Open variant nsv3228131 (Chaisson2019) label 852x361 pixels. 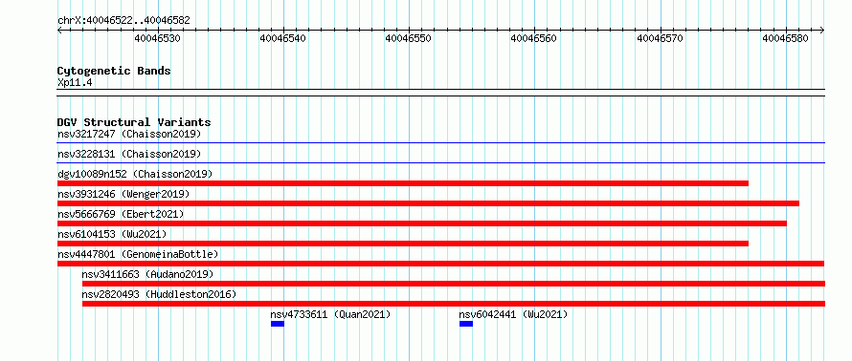click(129, 154)
